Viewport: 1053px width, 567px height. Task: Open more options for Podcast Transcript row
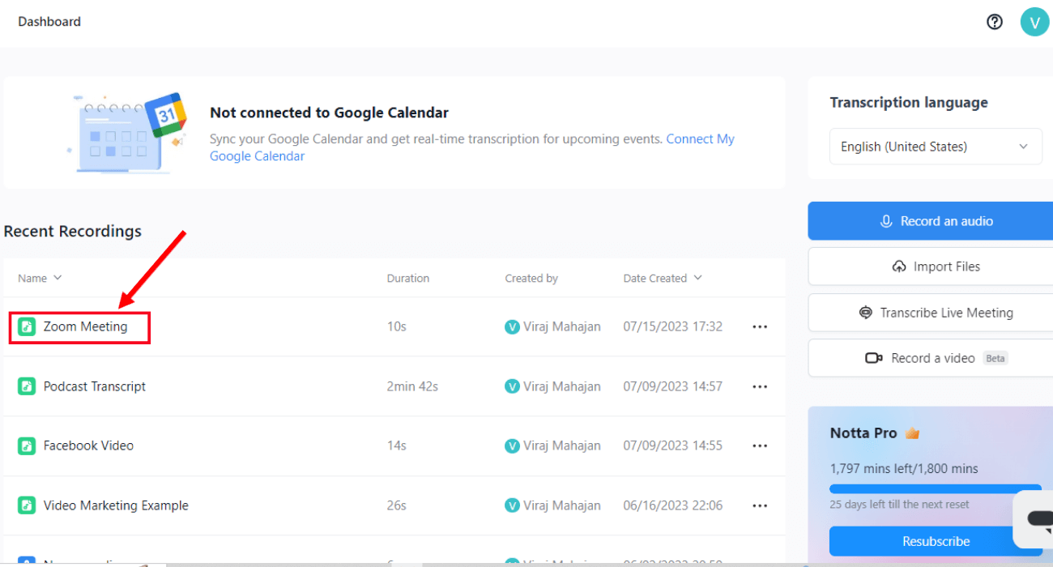pos(760,387)
